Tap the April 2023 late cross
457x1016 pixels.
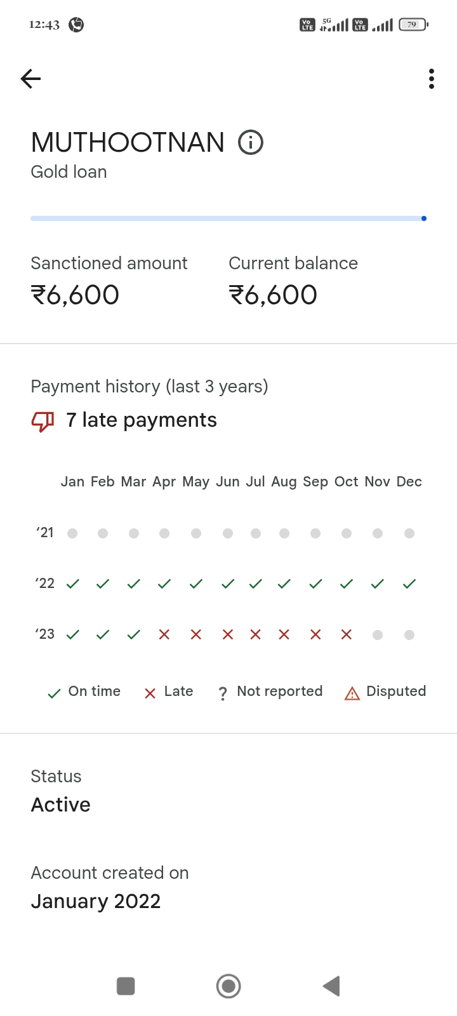click(164, 634)
